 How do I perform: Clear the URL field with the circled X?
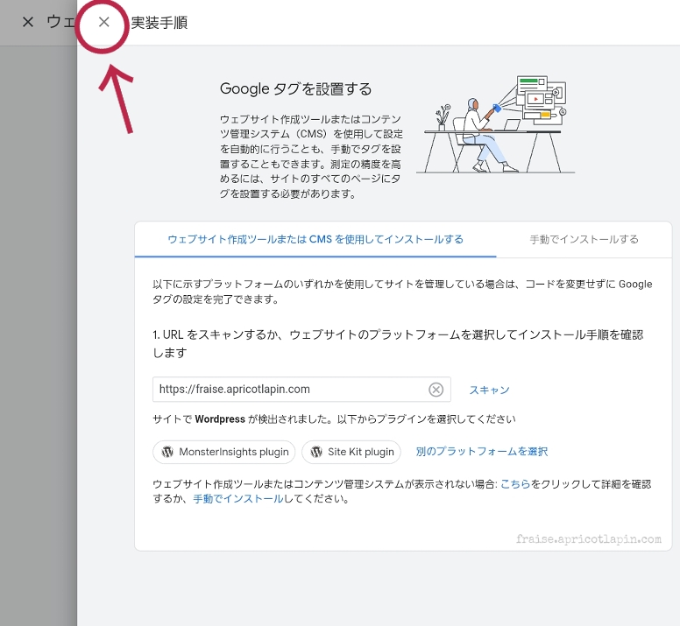pyautogui.click(x=436, y=390)
